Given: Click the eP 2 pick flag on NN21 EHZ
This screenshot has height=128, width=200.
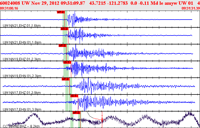Looking at the screenshot, I should pos(61,12).
